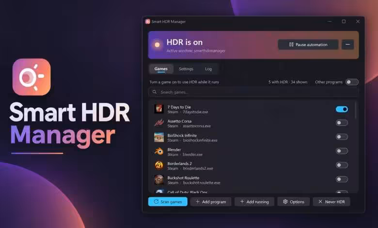Enable HDR for Blender
Screen dimensions: 378x228
pyautogui.click(x=342, y=151)
